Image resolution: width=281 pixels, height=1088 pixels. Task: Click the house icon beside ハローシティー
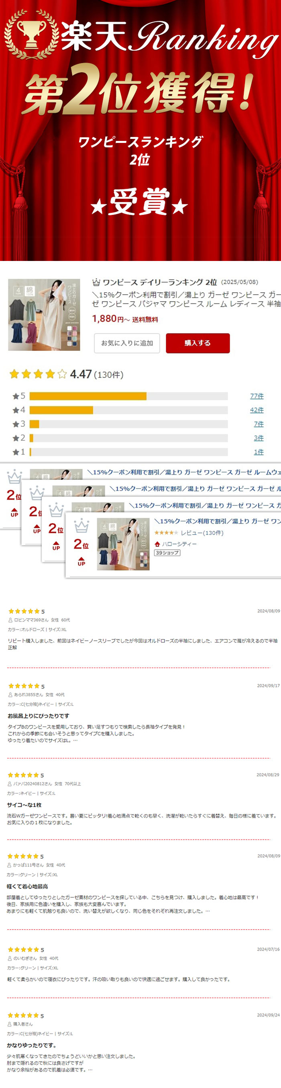pyautogui.click(x=157, y=544)
